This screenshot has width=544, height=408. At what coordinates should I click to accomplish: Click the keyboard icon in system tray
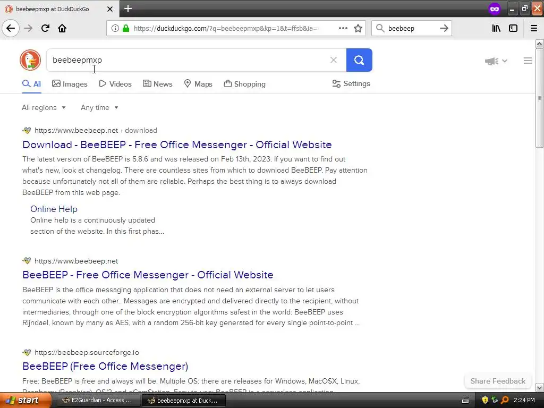click(x=465, y=401)
